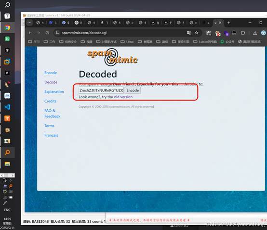
Task: Launch Visual Studio Code from taskbar
Action: pyautogui.click(x=7, y=107)
